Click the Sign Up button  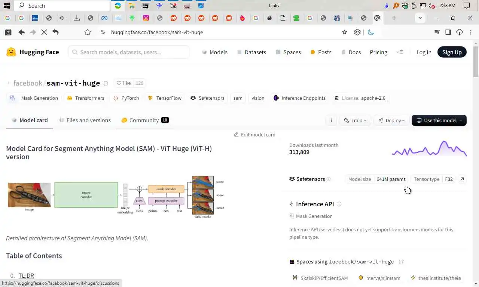452,52
